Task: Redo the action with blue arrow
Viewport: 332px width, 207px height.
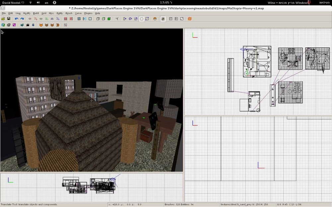Action: pos(22,19)
